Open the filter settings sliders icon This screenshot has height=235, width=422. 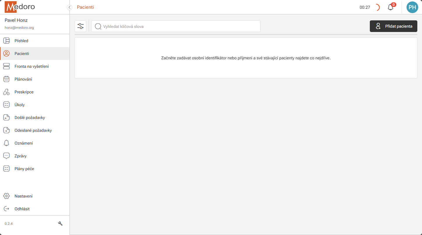80,26
